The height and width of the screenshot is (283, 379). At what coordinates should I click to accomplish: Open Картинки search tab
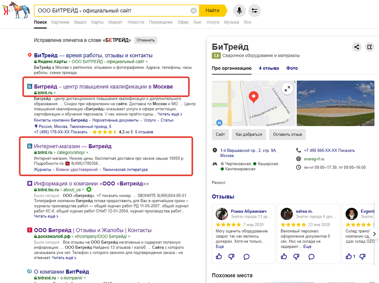(x=60, y=22)
